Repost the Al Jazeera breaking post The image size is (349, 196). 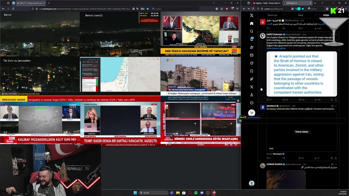point(284,28)
